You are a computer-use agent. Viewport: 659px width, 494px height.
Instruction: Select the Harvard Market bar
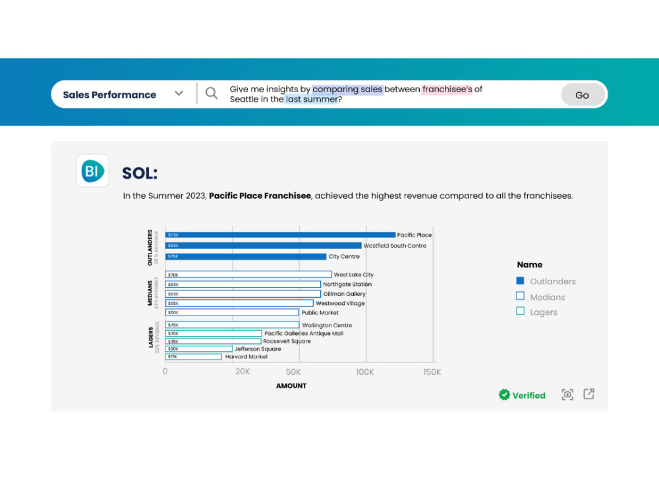click(x=193, y=356)
